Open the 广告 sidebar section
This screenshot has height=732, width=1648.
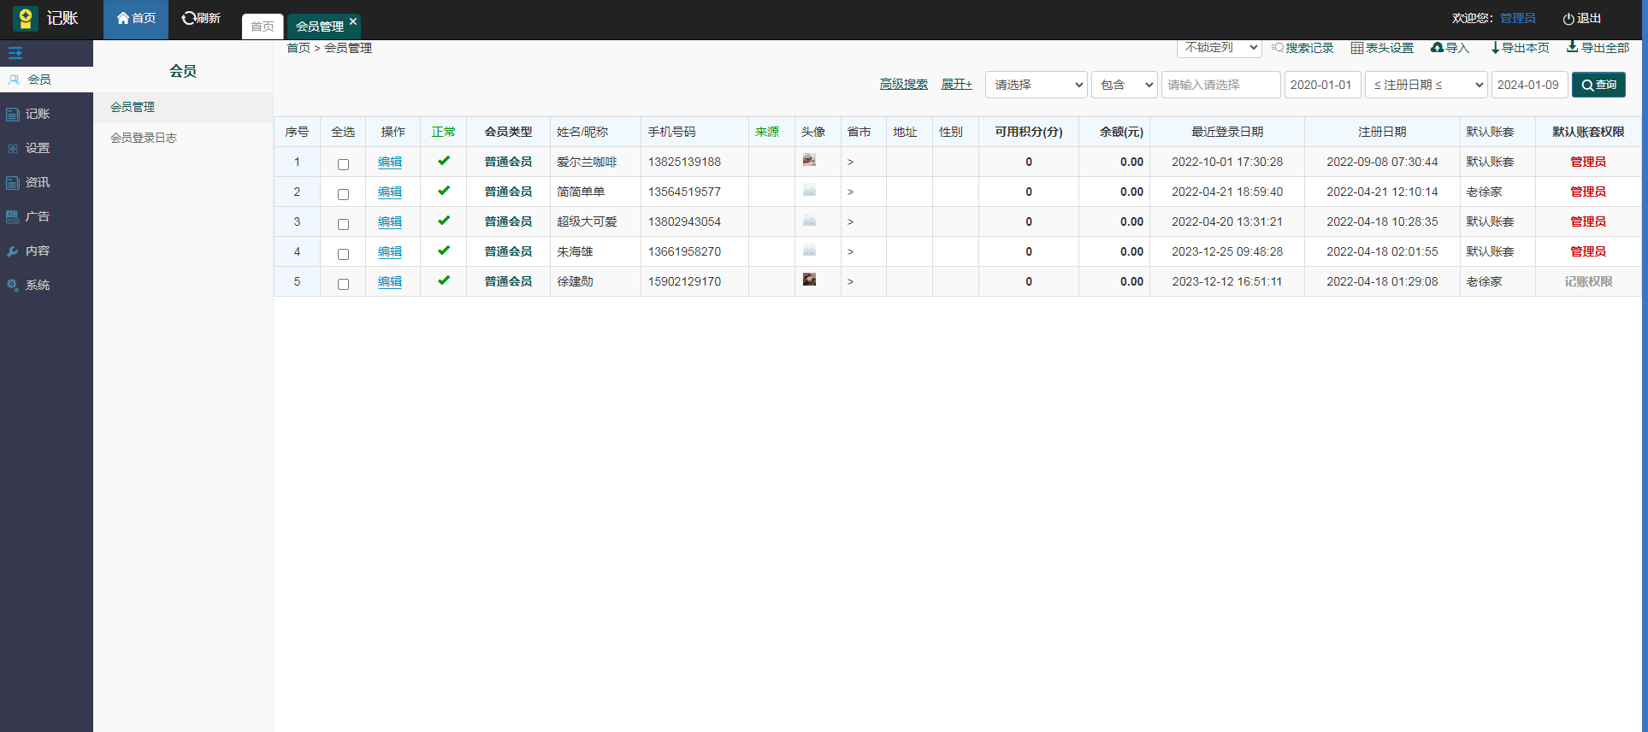pyautogui.click(x=46, y=216)
